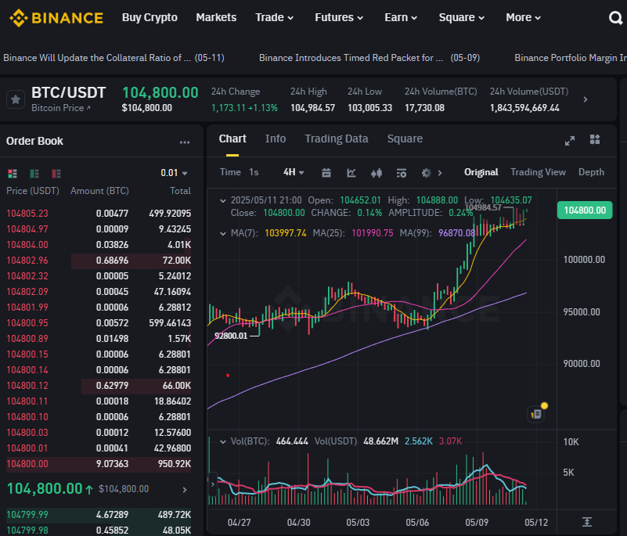Open the 0.01 price precision dropdown
This screenshot has height=536, width=627.
click(174, 173)
